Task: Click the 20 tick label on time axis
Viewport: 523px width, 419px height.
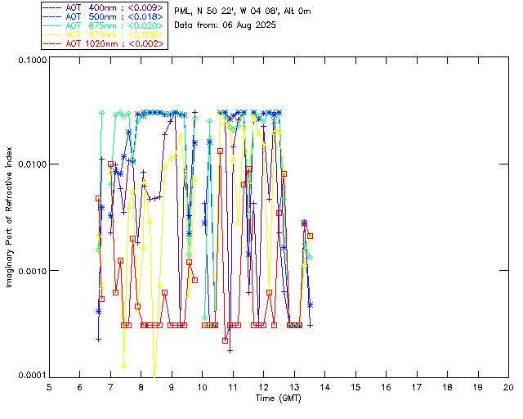Action: tap(508, 387)
